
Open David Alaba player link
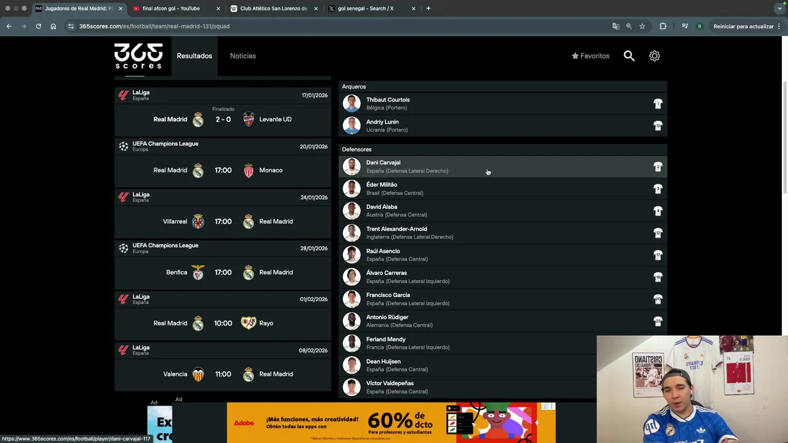pos(502,211)
